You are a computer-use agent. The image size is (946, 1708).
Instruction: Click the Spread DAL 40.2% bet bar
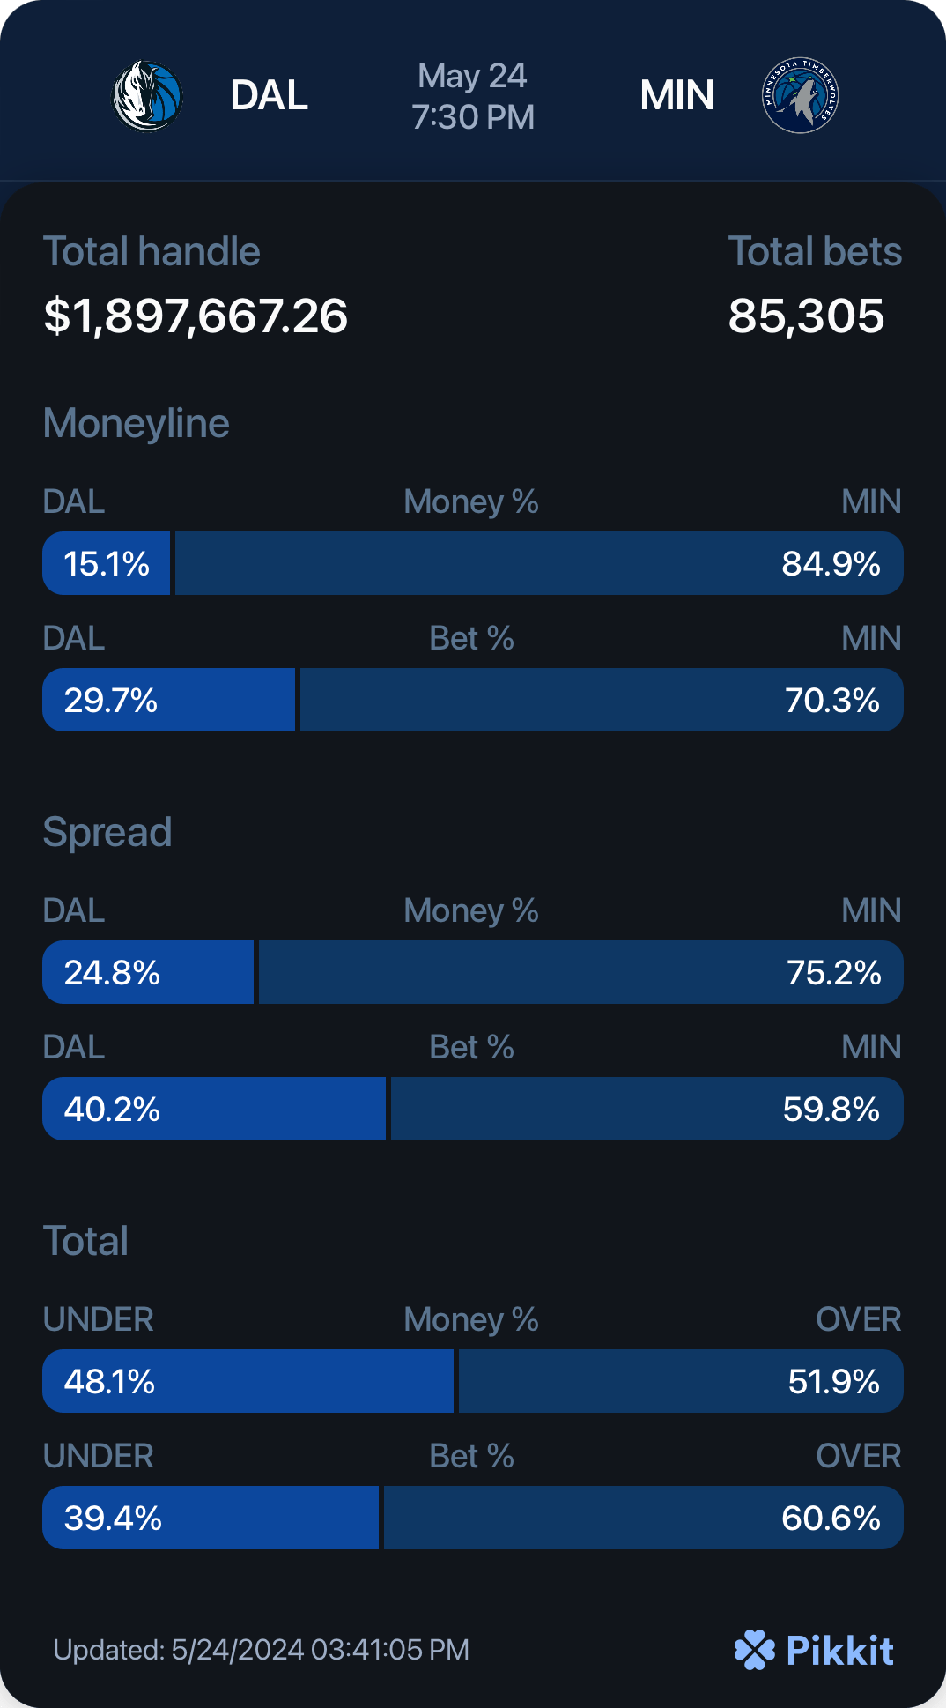pos(214,1109)
